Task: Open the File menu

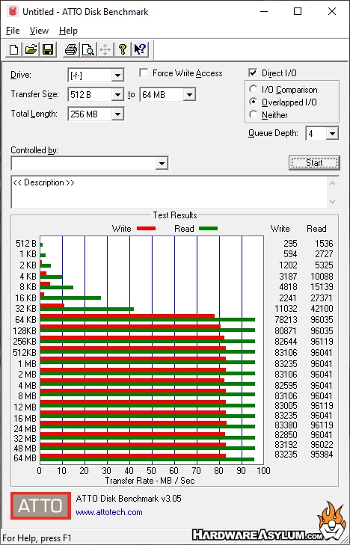Action: (13, 31)
